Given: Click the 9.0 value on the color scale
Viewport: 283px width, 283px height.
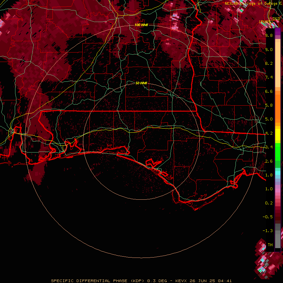Looking at the screenshot, I should click(269, 49).
